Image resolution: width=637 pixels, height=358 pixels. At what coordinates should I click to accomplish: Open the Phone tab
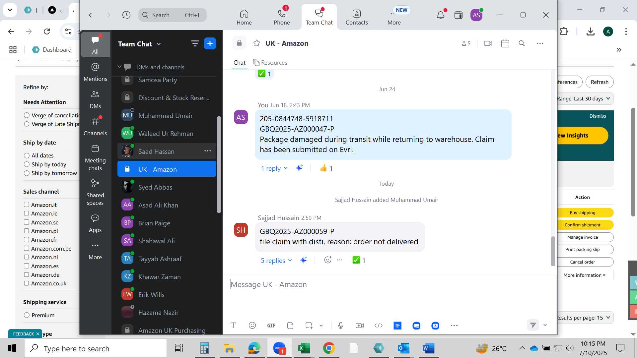tap(282, 17)
